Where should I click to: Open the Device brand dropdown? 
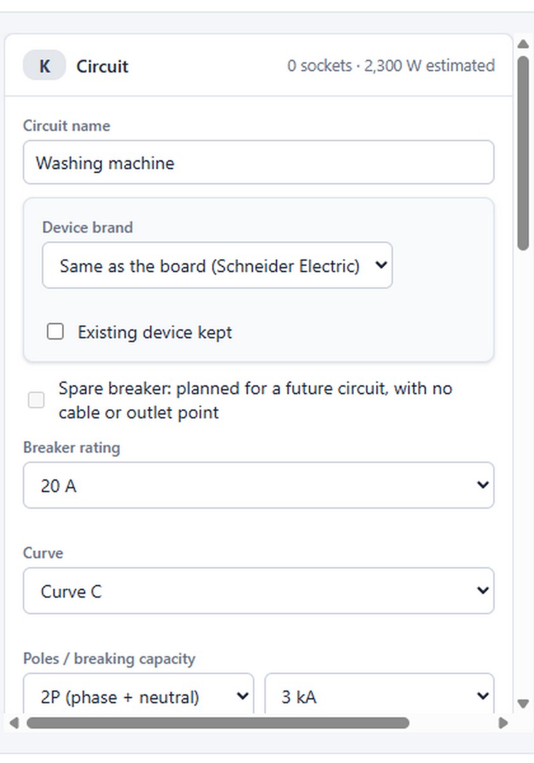[217, 265]
